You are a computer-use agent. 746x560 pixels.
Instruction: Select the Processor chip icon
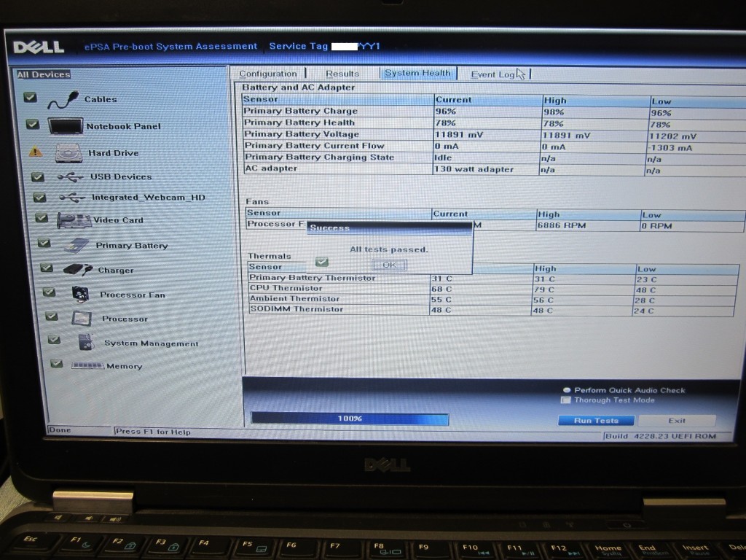pyautogui.click(x=82, y=318)
